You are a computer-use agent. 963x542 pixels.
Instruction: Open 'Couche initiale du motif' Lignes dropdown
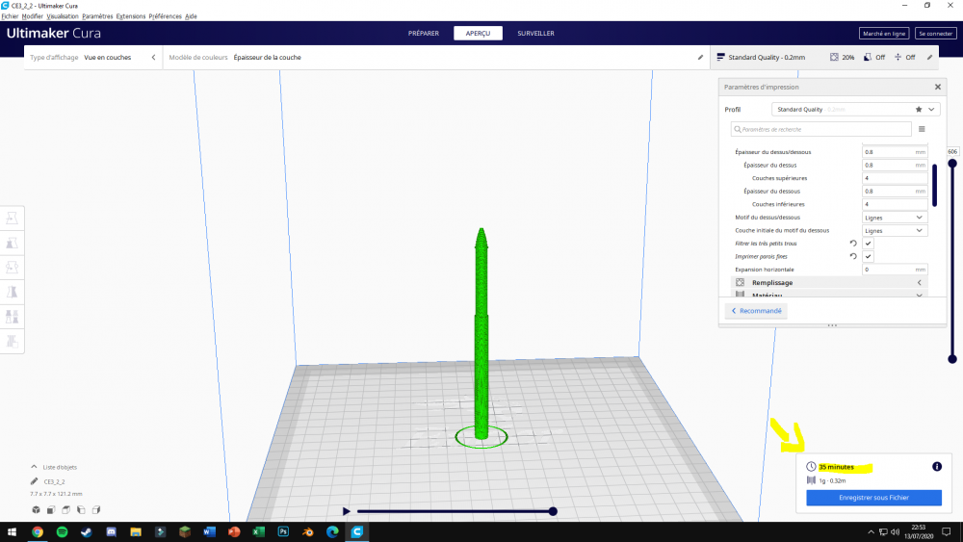[895, 230]
